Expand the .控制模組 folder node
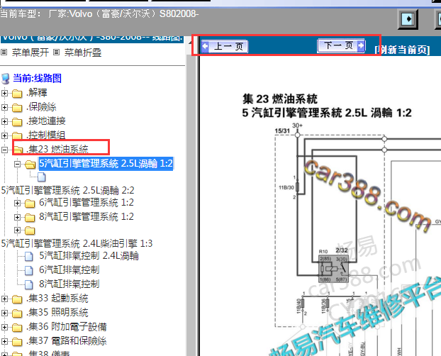Viewport: 441px width, 356px height. pos(4,135)
